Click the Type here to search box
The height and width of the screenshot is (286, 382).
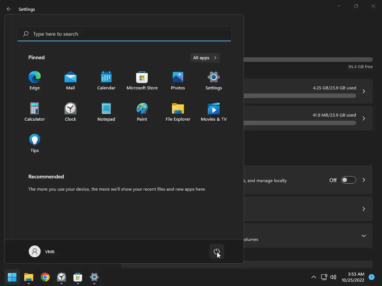(124, 34)
